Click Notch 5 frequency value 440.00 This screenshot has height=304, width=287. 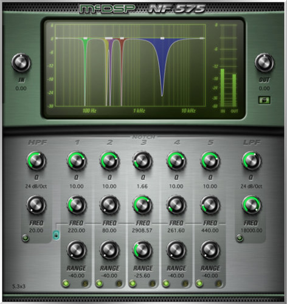pos(210,230)
